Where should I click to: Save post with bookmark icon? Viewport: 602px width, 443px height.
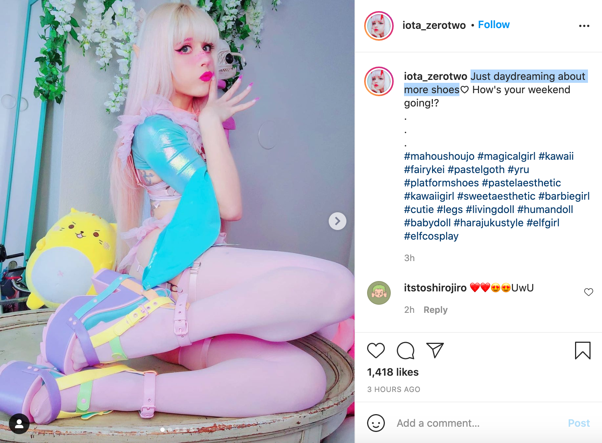tap(583, 351)
